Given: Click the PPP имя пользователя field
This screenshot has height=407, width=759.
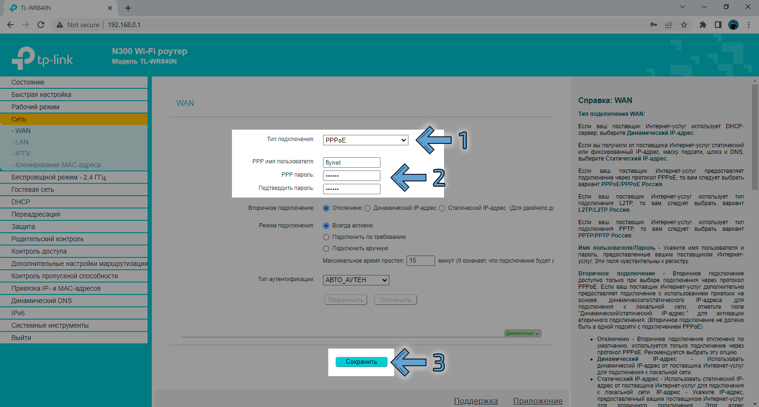Looking at the screenshot, I should (x=352, y=162).
